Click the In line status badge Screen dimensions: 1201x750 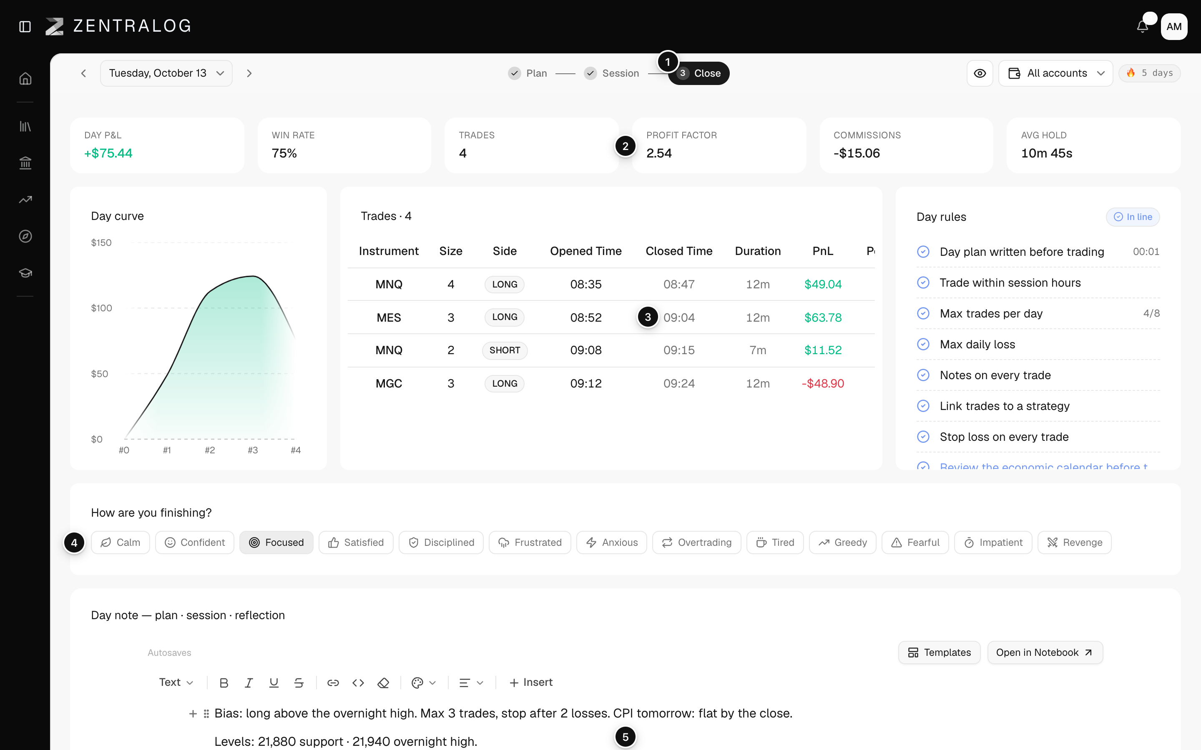click(1133, 217)
